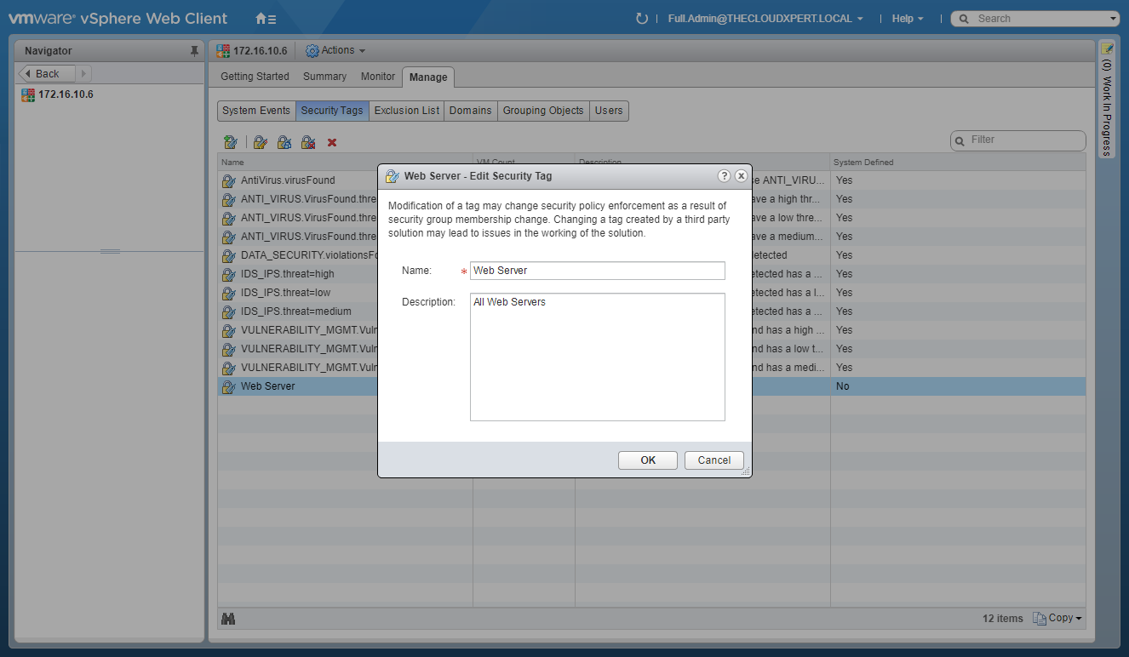Click the binoculars find icon

(x=228, y=619)
